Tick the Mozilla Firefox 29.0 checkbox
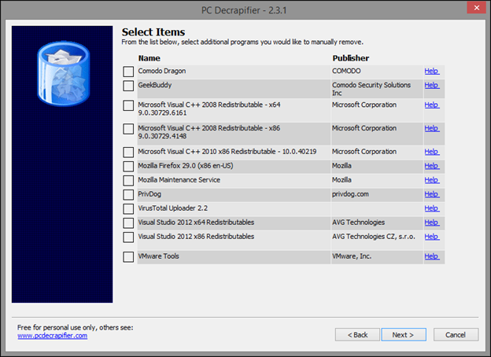Screen dimensions: 491x357 (128, 167)
